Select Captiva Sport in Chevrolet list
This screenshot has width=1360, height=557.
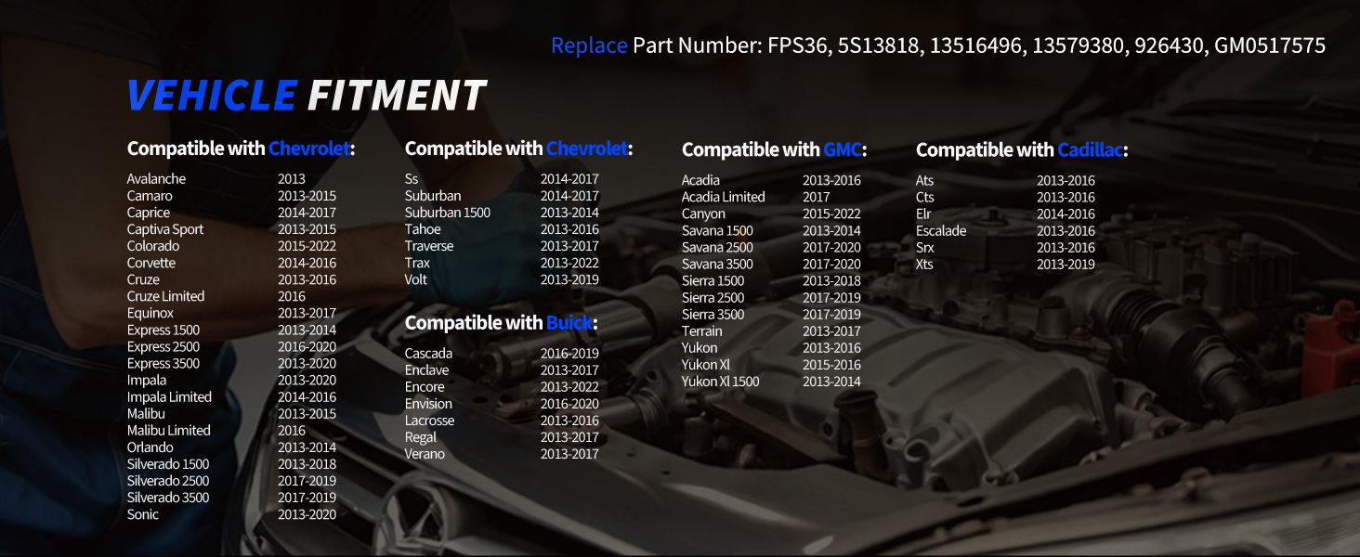tap(165, 229)
